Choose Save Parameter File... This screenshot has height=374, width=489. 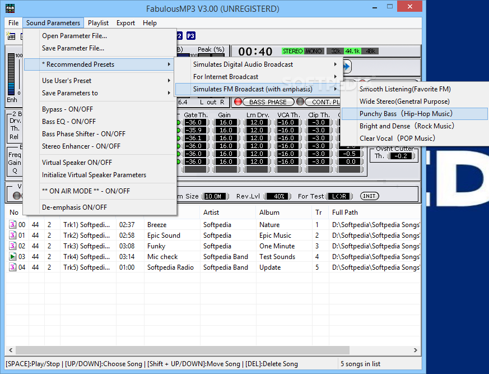point(100,48)
